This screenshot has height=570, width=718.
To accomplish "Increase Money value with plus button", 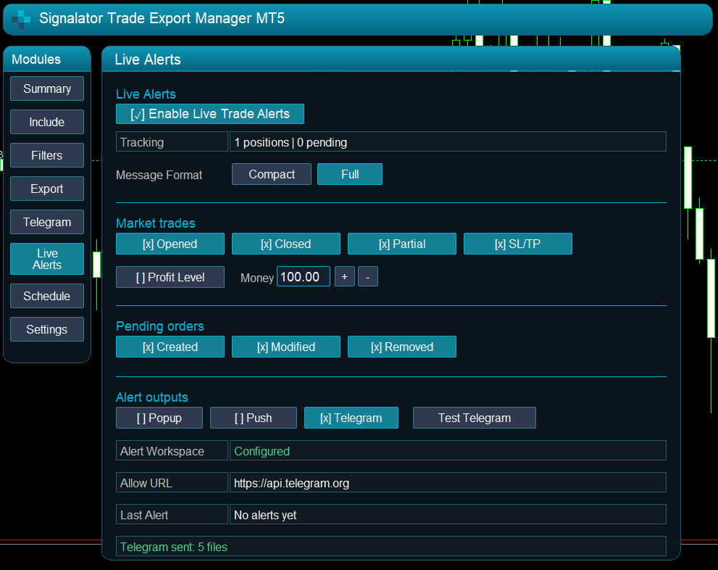I will click(345, 277).
